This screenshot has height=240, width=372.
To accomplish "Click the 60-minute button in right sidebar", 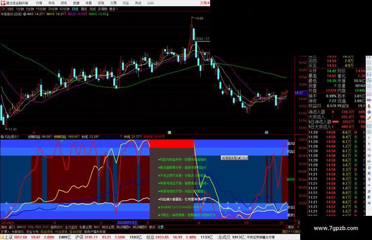I will point(369,162).
